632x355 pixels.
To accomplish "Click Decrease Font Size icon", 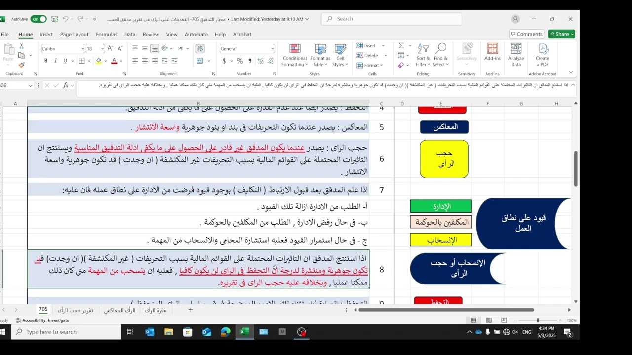I will tap(120, 48).
